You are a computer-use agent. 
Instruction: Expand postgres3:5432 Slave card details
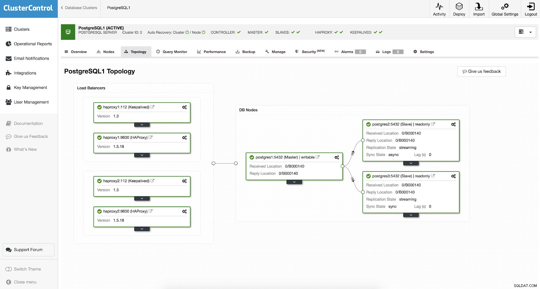click(x=411, y=215)
